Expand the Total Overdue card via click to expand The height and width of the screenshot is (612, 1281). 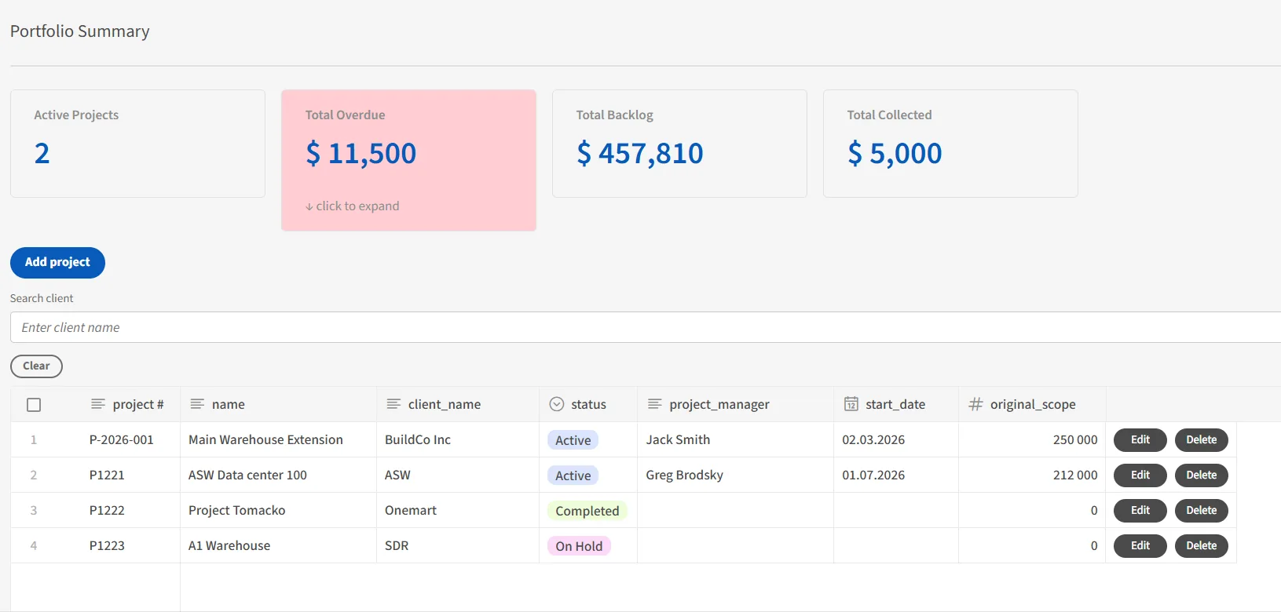tap(353, 206)
